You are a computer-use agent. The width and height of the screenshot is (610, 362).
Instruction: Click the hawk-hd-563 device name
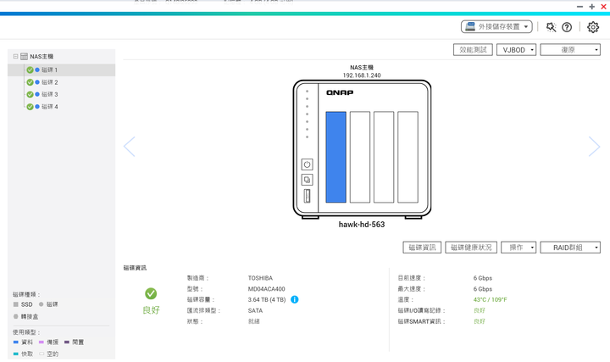[362, 225]
